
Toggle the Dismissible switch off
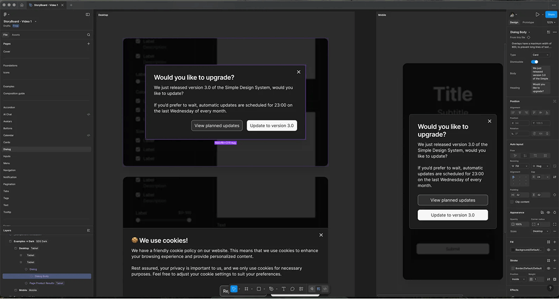[535, 62]
